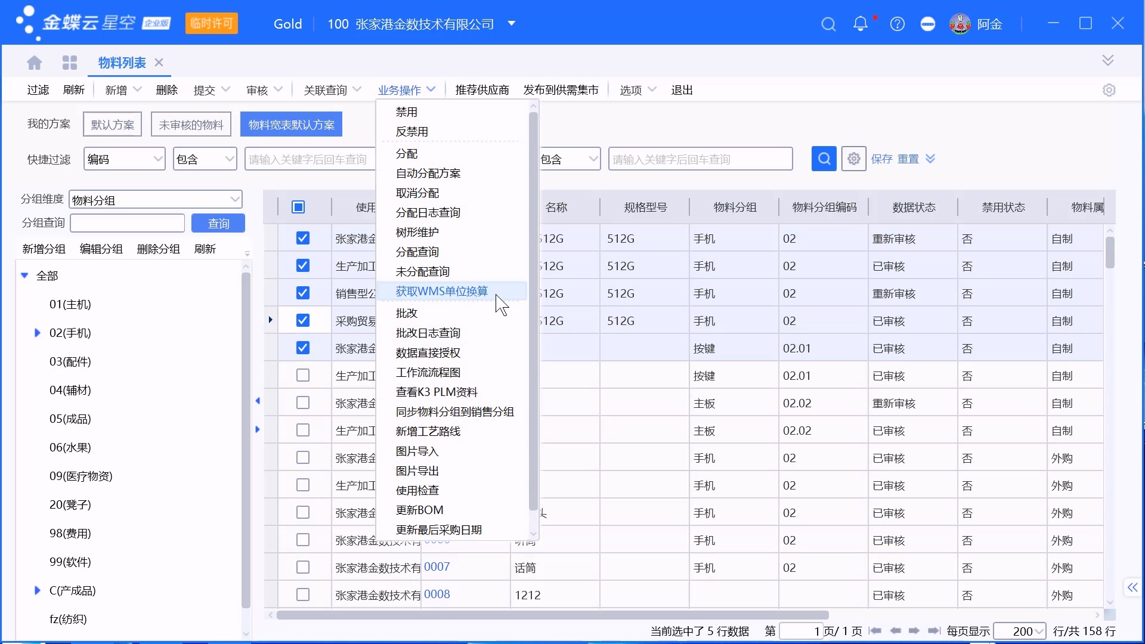This screenshot has width=1145, height=644.
Task: Open the all-apps grid icon
Action: tap(70, 63)
